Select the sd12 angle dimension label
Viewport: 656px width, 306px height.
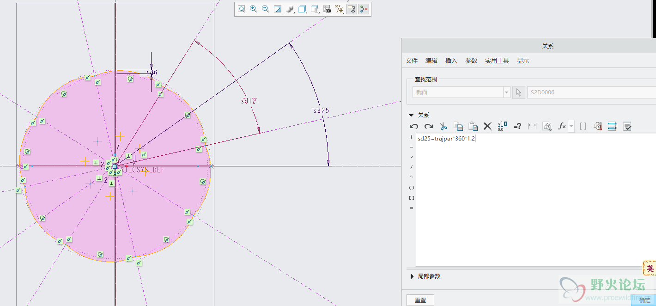tap(249, 100)
